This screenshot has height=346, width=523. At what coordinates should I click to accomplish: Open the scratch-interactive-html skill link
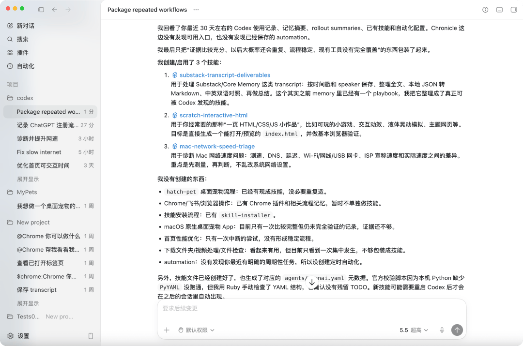coord(214,115)
